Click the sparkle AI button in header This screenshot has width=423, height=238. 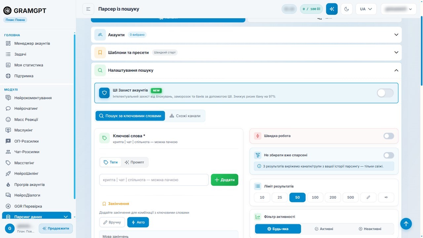pos(332,9)
